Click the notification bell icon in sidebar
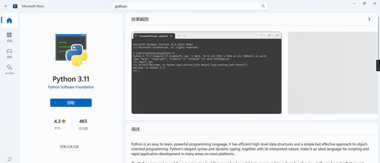 [9, 159]
